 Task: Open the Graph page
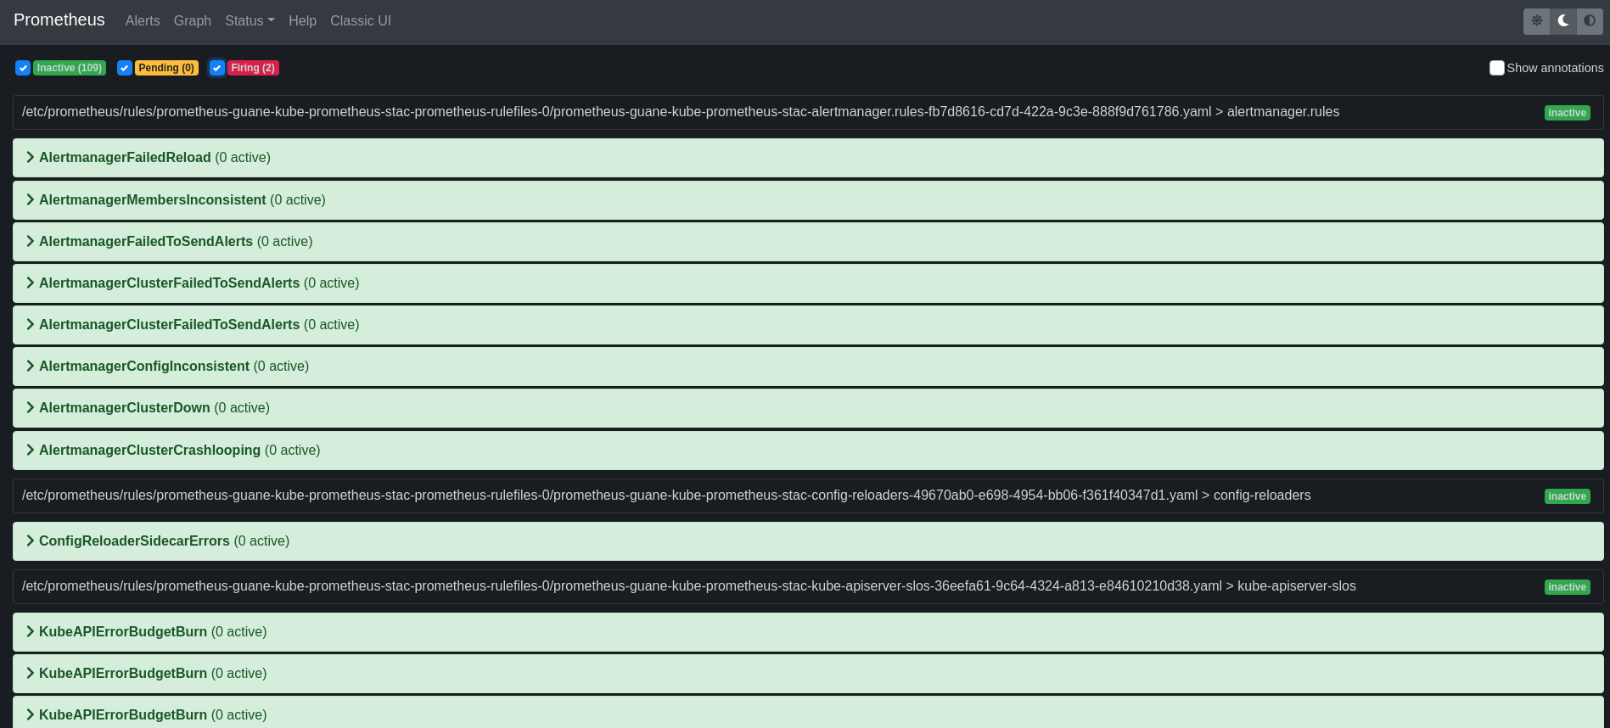click(x=193, y=21)
